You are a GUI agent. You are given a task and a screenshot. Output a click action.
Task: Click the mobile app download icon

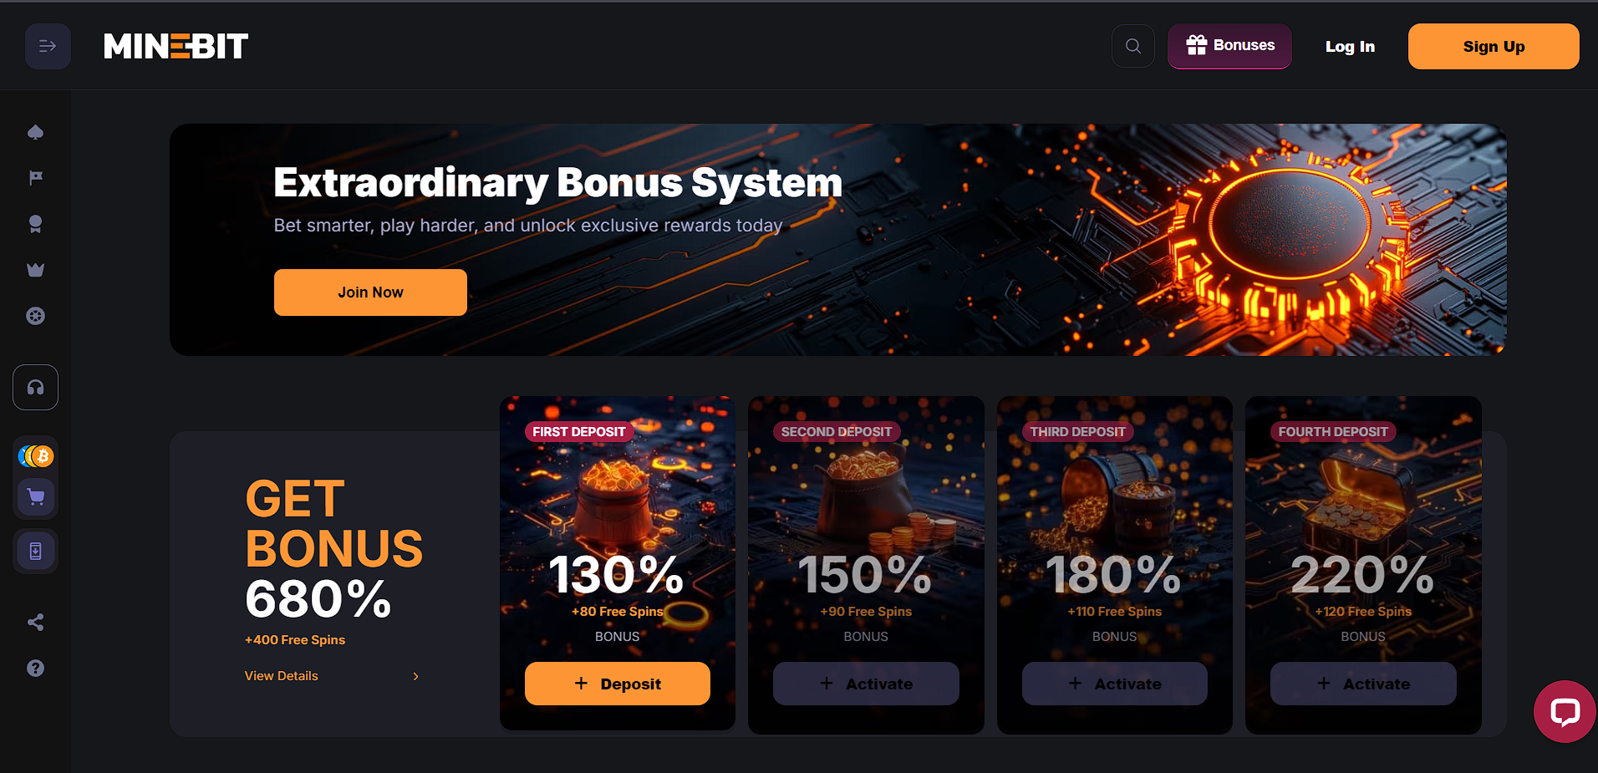click(36, 551)
